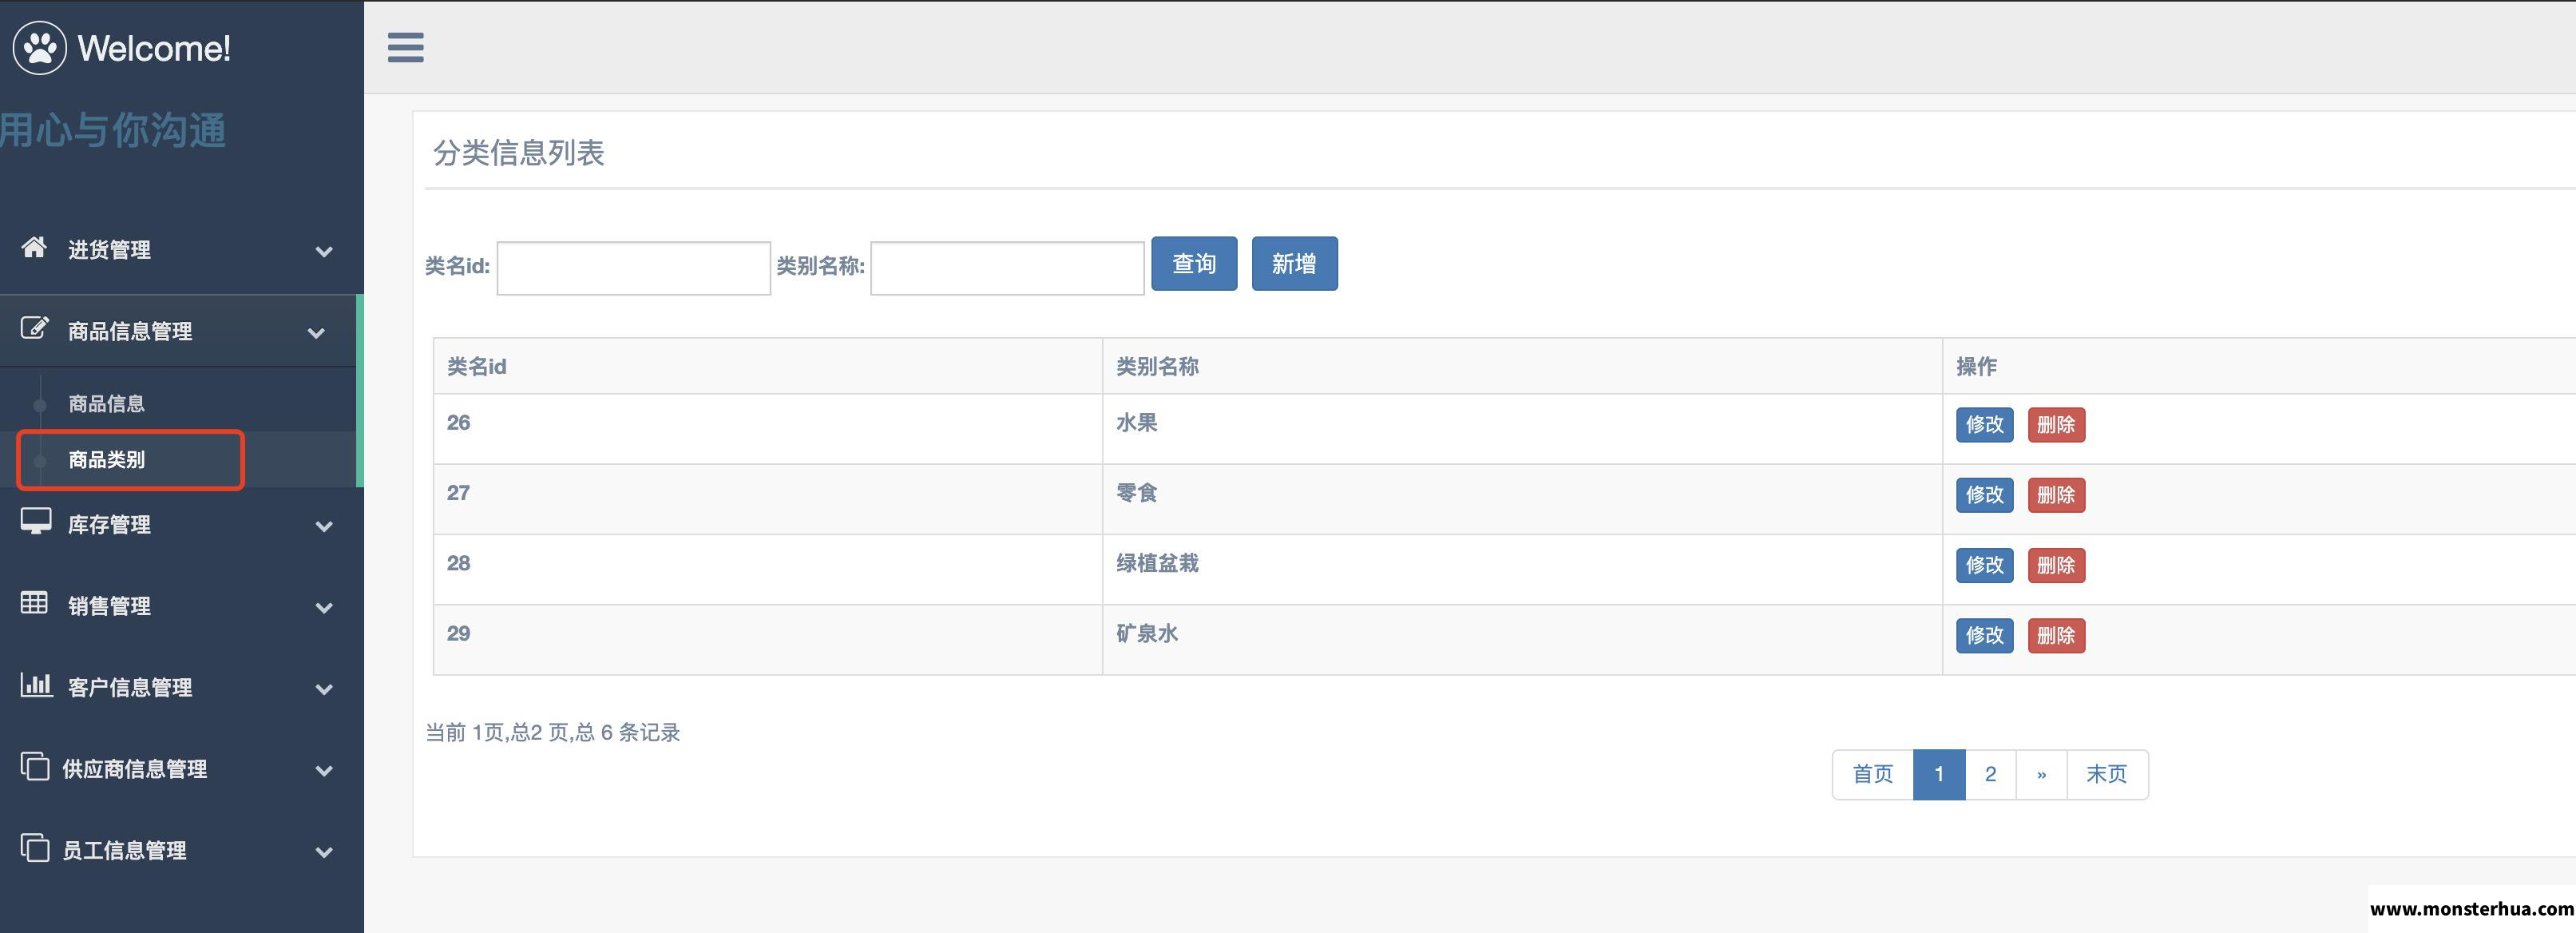2576x933 pixels.
Task: Click the copy icon beside 供应商信息管理
Action: coord(35,766)
